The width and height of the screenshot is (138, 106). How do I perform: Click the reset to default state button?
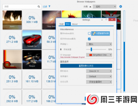(x=86, y=66)
